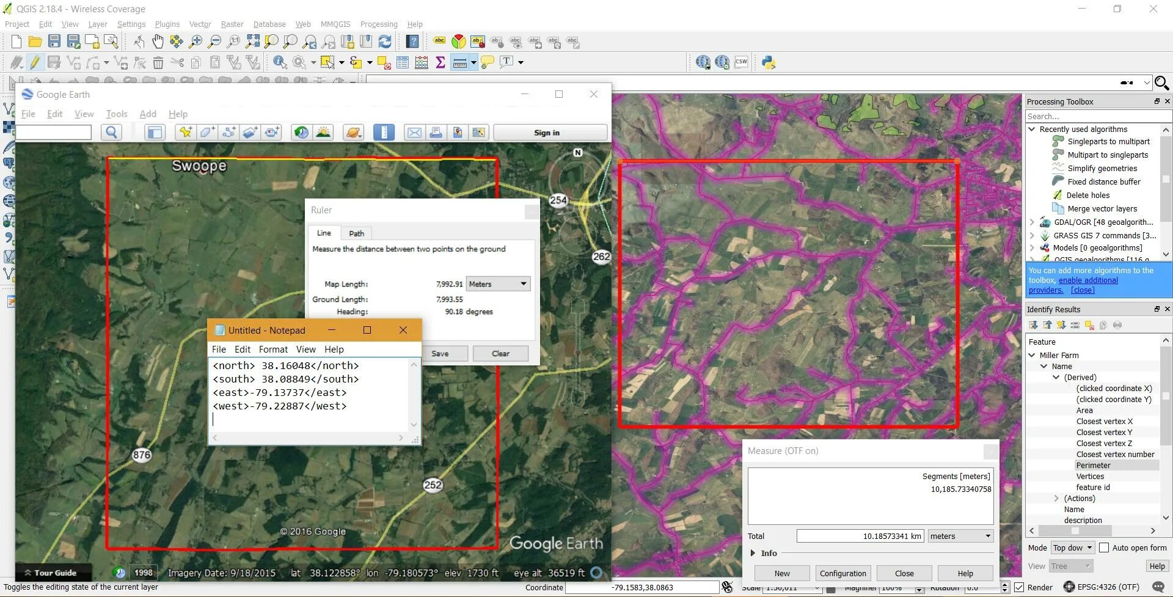Image resolution: width=1173 pixels, height=597 pixels.
Task: Click Configuration in the Measure dialog
Action: pos(843,573)
